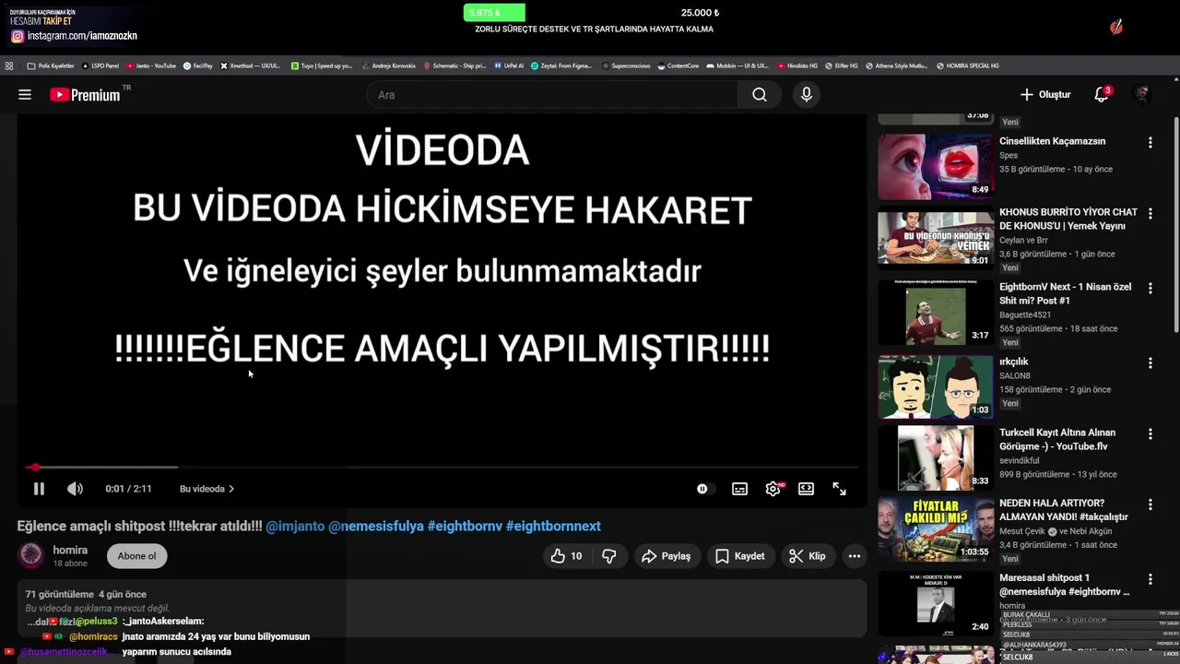Like the video
Image resolution: width=1180 pixels, height=664 pixels.
point(566,556)
